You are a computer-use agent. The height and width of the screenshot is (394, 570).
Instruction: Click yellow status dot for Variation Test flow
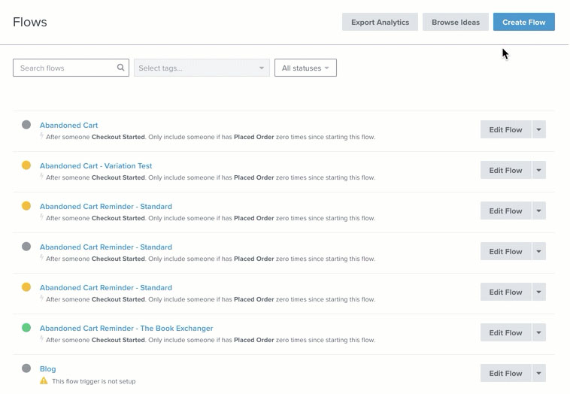coord(26,165)
